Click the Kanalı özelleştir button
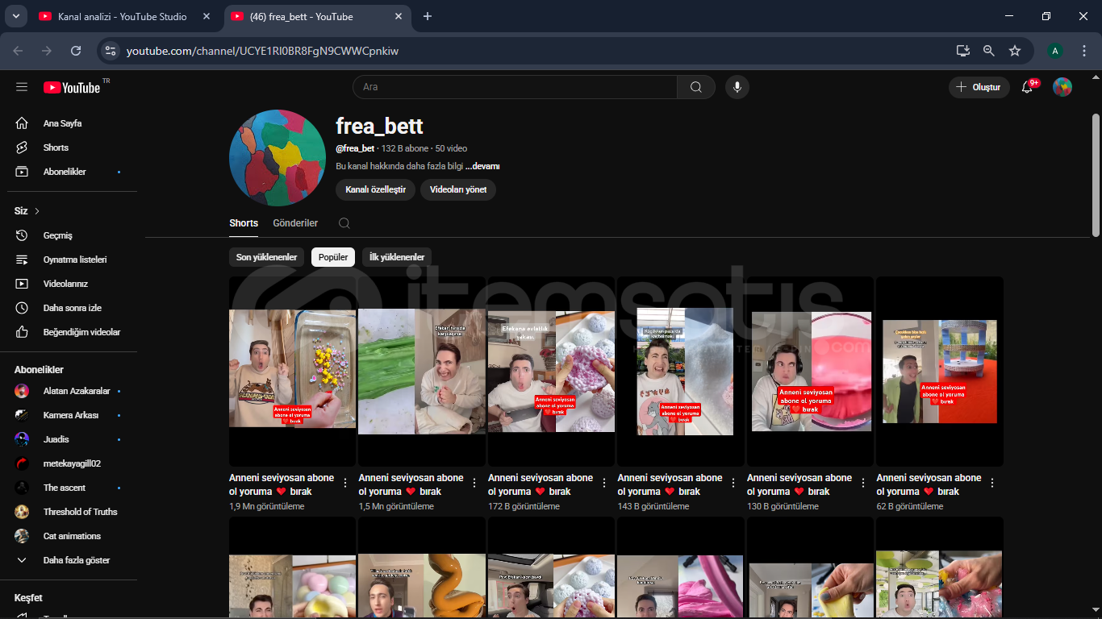1102x619 pixels. point(375,189)
